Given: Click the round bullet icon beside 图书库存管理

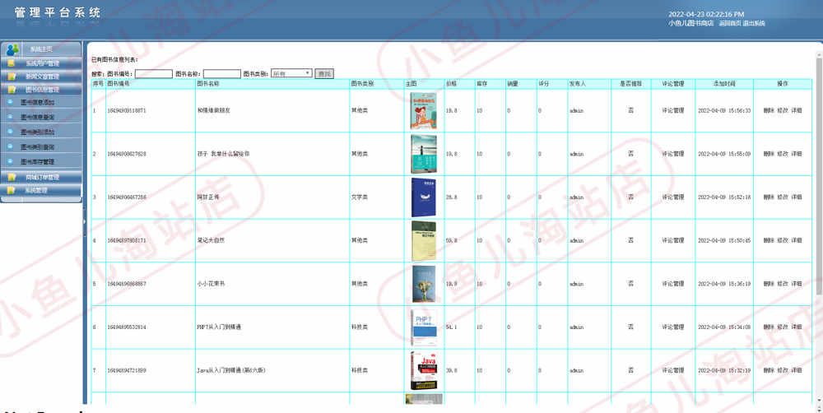Looking at the screenshot, I should [x=10, y=161].
